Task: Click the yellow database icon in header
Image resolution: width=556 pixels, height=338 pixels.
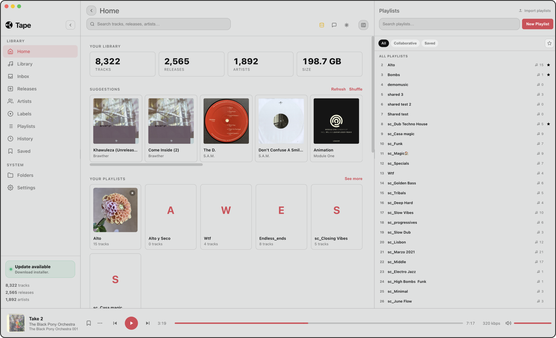Action: [322, 25]
